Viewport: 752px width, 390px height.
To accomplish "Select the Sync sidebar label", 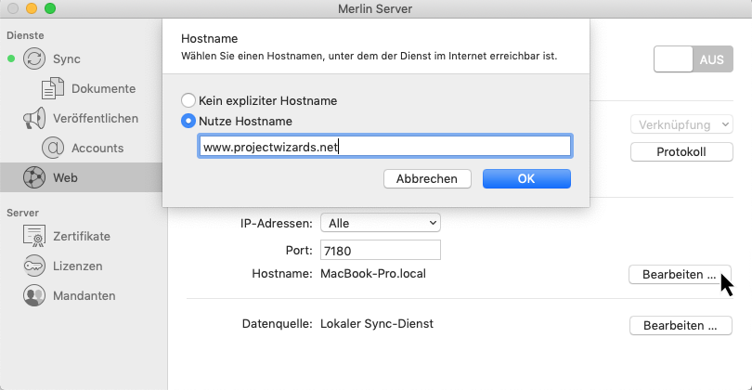I will (x=67, y=59).
